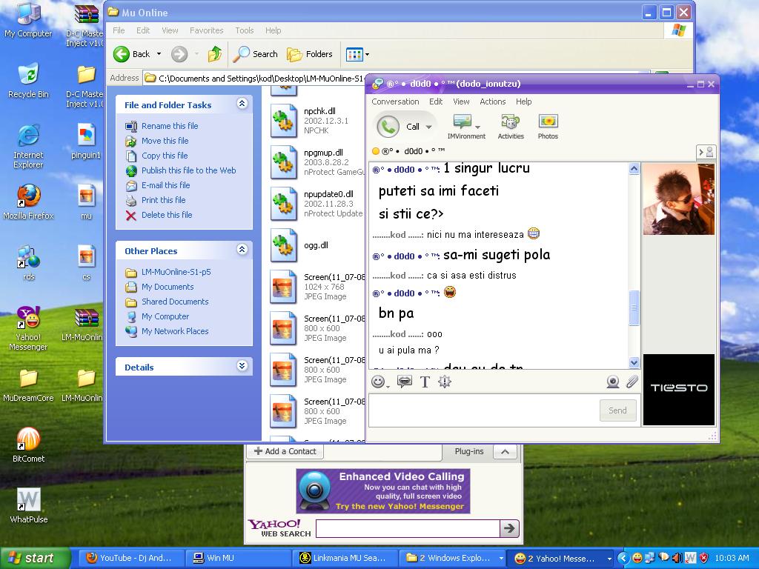Attach a file with the paperclip icon
Image resolution: width=759 pixels, height=569 pixels.
[632, 382]
